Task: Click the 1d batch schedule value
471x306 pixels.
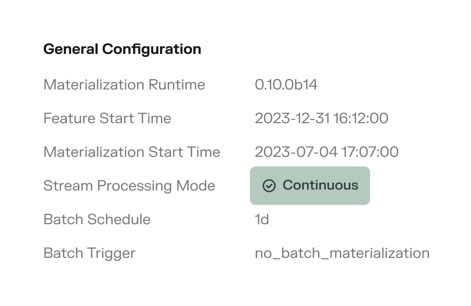Action: pyautogui.click(x=262, y=220)
